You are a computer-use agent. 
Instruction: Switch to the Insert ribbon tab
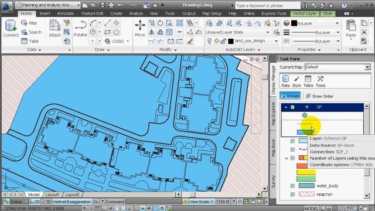[45, 13]
